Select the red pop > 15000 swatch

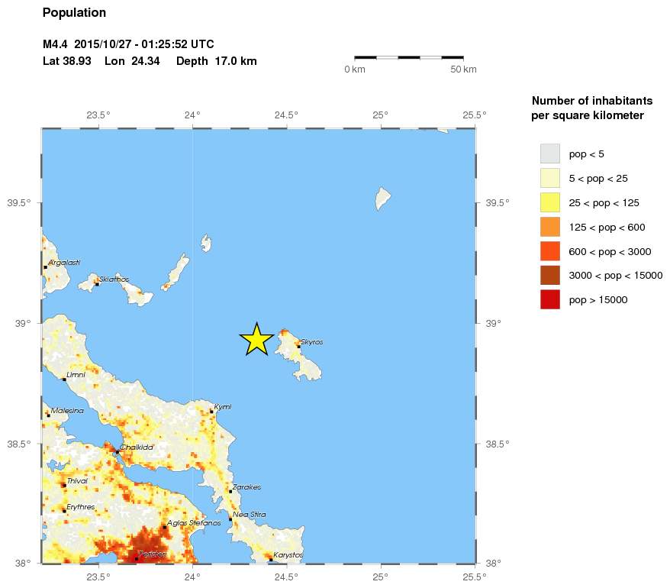pyautogui.click(x=550, y=299)
